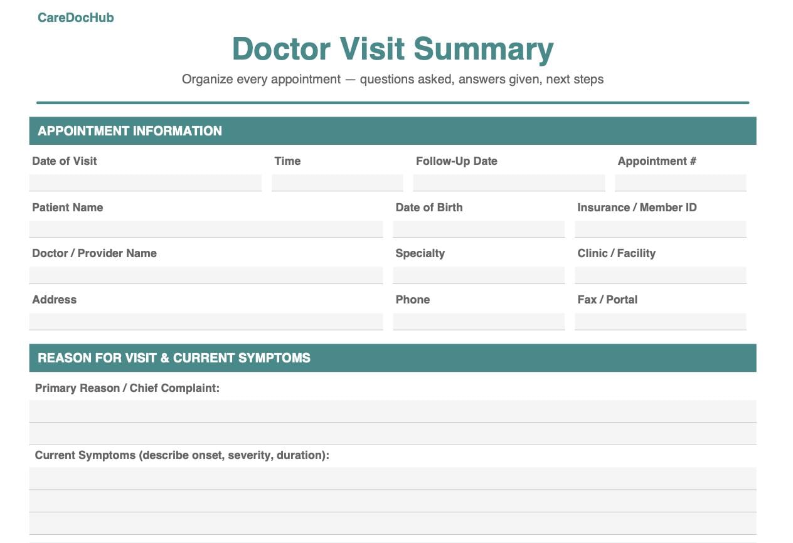The image size is (793, 543).
Task: Click the 'Insurance / Member ID' label
Action: [x=637, y=208]
